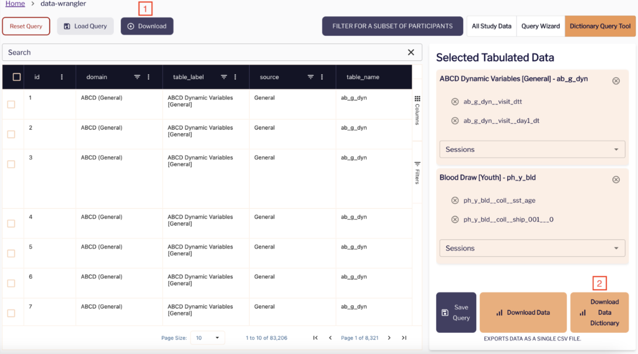Open the id column options menu
Viewport: 638px width, 354px height.
point(62,77)
